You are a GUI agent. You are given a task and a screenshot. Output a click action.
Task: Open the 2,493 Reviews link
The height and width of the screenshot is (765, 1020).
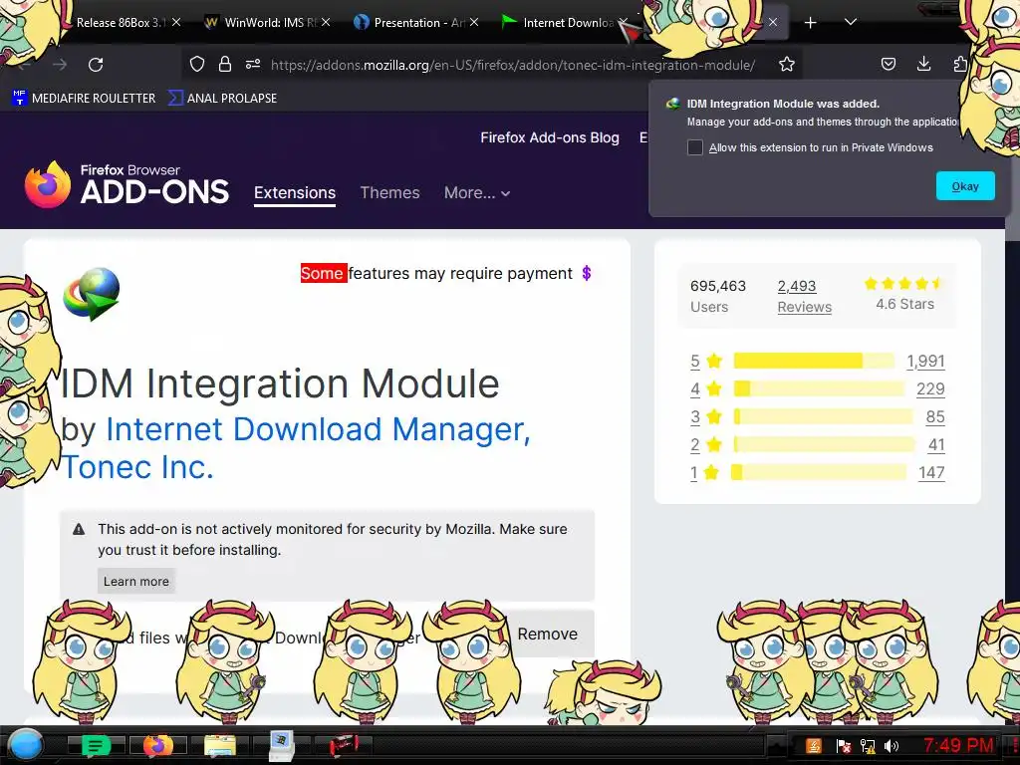coord(804,296)
